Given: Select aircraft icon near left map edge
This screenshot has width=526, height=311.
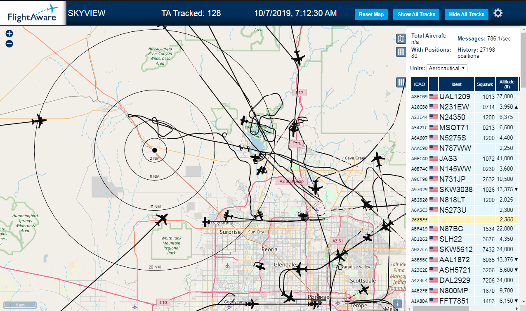Looking at the screenshot, I should coord(39,121).
